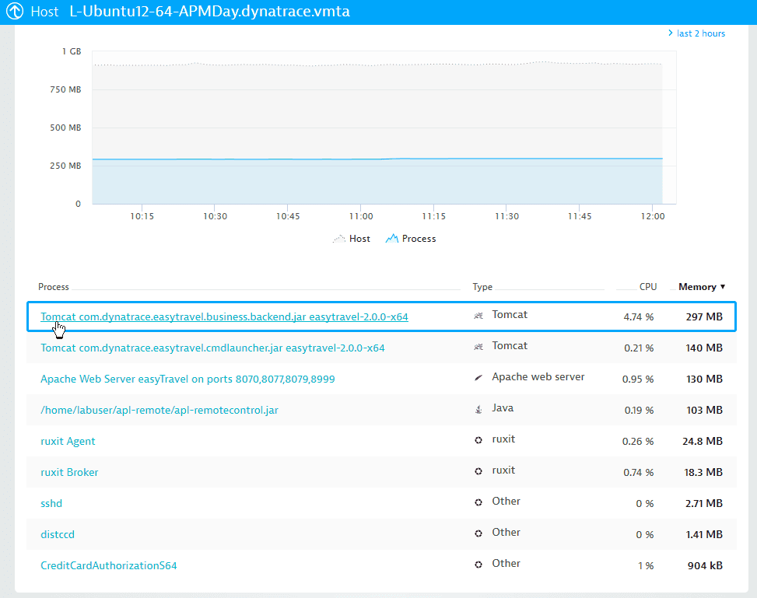The width and height of the screenshot is (757, 598).
Task: Click the 250 MB y-axis label
Action: 65,166
